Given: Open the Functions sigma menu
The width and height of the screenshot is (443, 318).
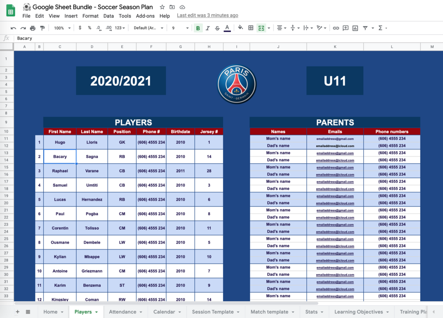Looking at the screenshot, I should coord(380,28).
